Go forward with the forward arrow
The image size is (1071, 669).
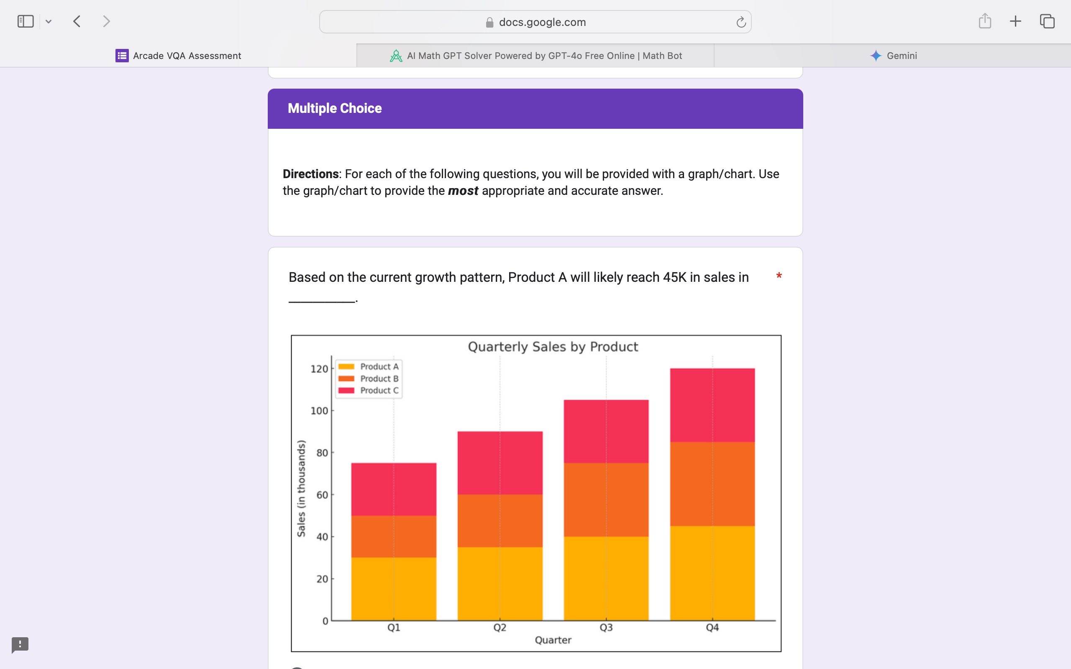coord(106,21)
